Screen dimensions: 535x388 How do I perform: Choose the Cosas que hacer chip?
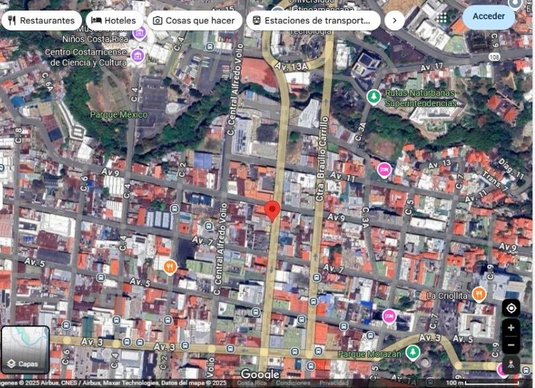click(x=193, y=20)
